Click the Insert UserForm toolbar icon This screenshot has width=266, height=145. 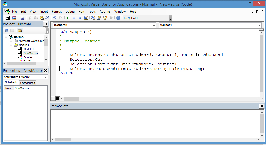coord(14,18)
